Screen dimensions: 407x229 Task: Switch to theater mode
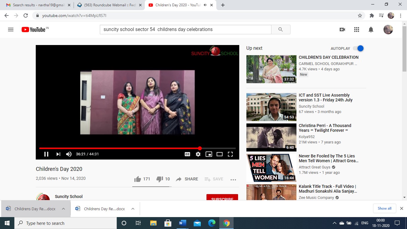pyautogui.click(x=220, y=154)
